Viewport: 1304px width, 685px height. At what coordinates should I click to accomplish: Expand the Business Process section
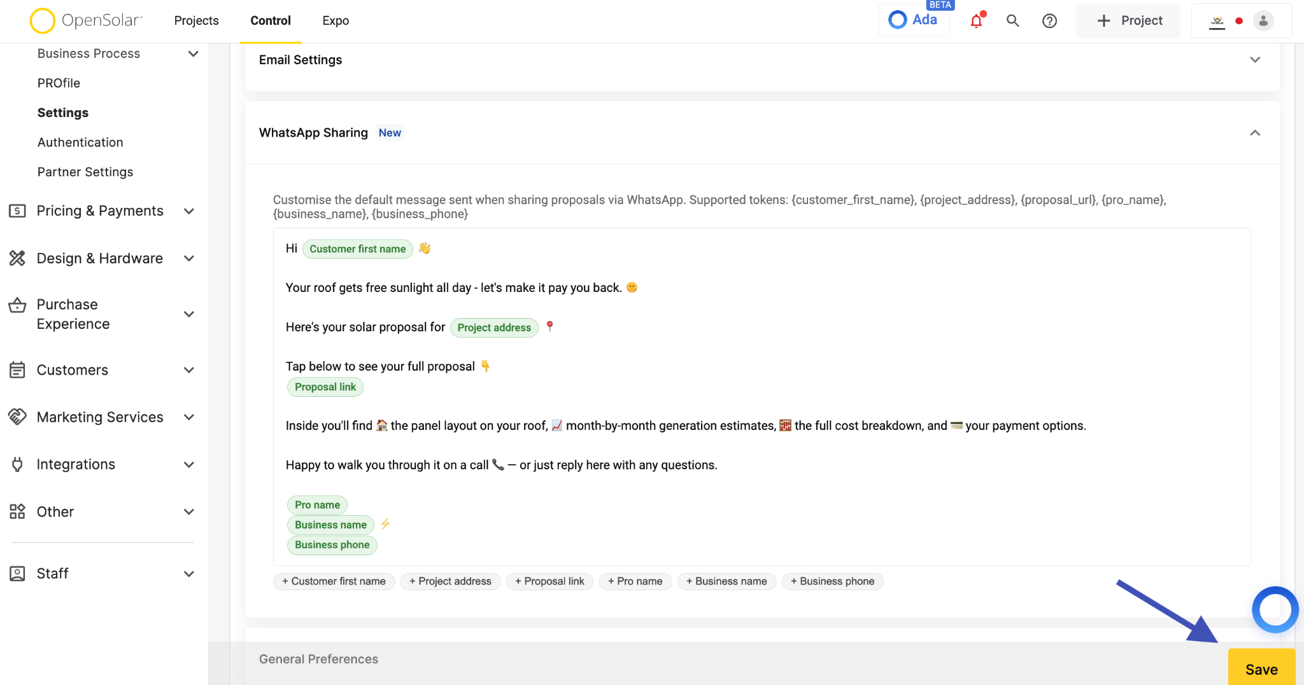pyautogui.click(x=193, y=53)
